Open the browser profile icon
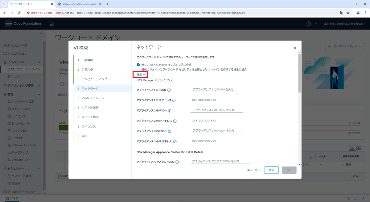The image size is (370, 202). click(x=358, y=13)
